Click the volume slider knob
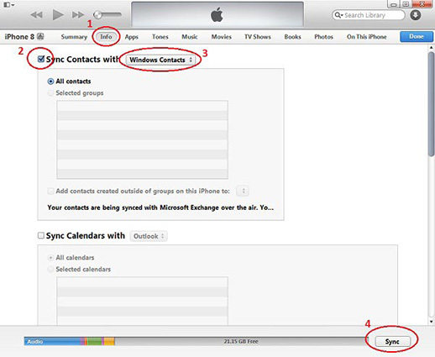The width and height of the screenshot is (435, 357). pos(97,14)
